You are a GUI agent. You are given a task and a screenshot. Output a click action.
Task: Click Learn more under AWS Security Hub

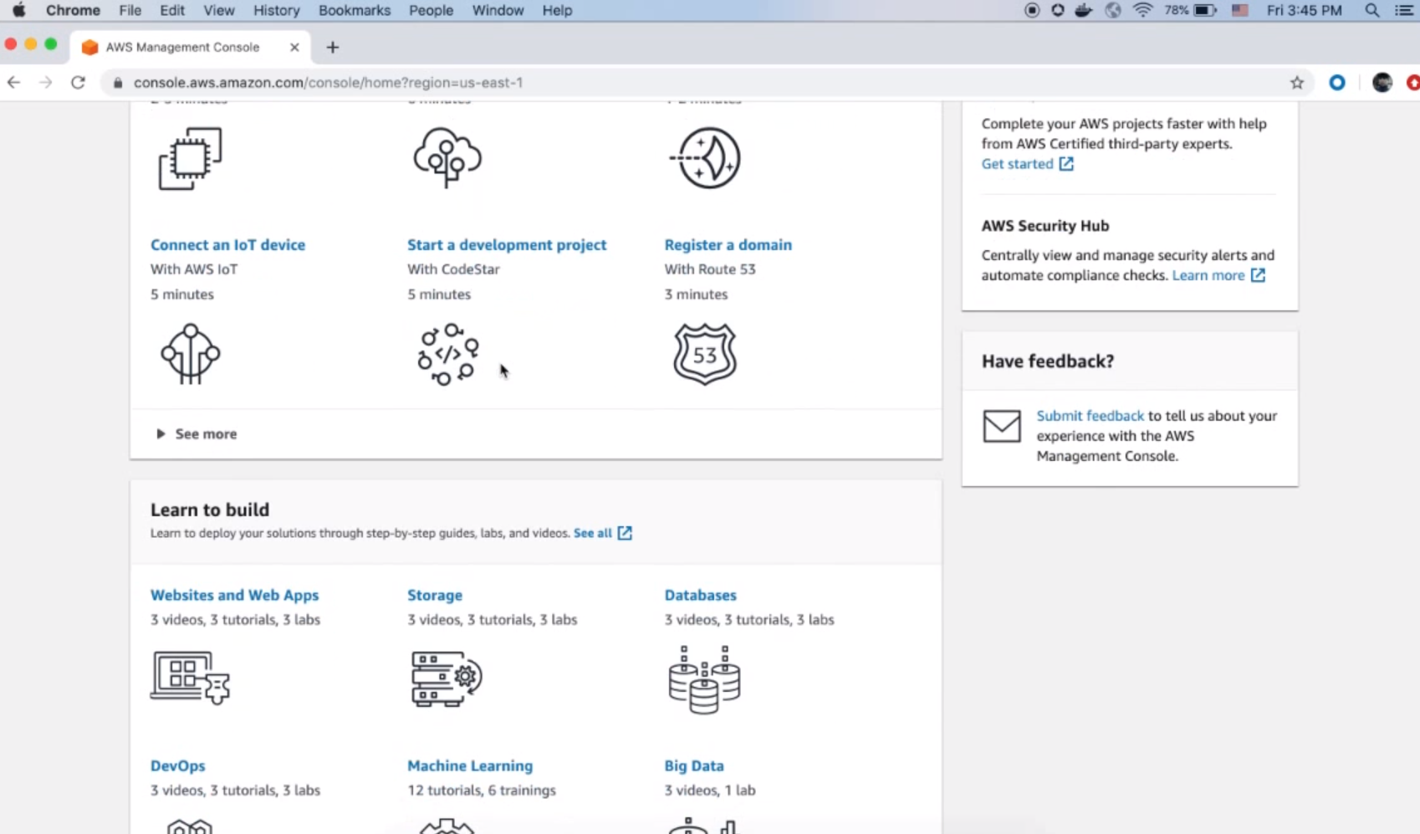(x=1208, y=275)
